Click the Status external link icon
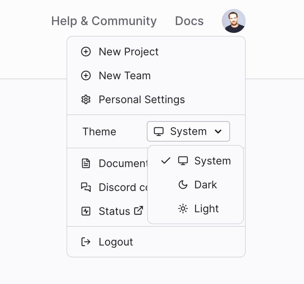Viewport: 304px width, 284px height. [139, 210]
